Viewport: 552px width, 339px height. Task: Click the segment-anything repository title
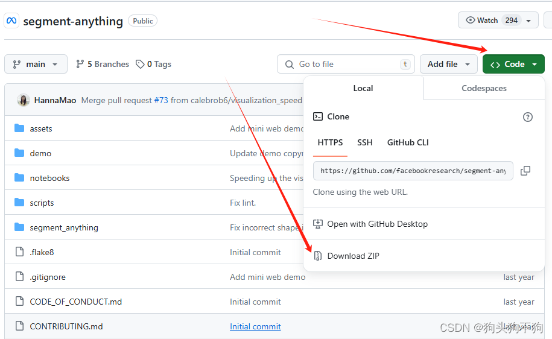tap(73, 21)
